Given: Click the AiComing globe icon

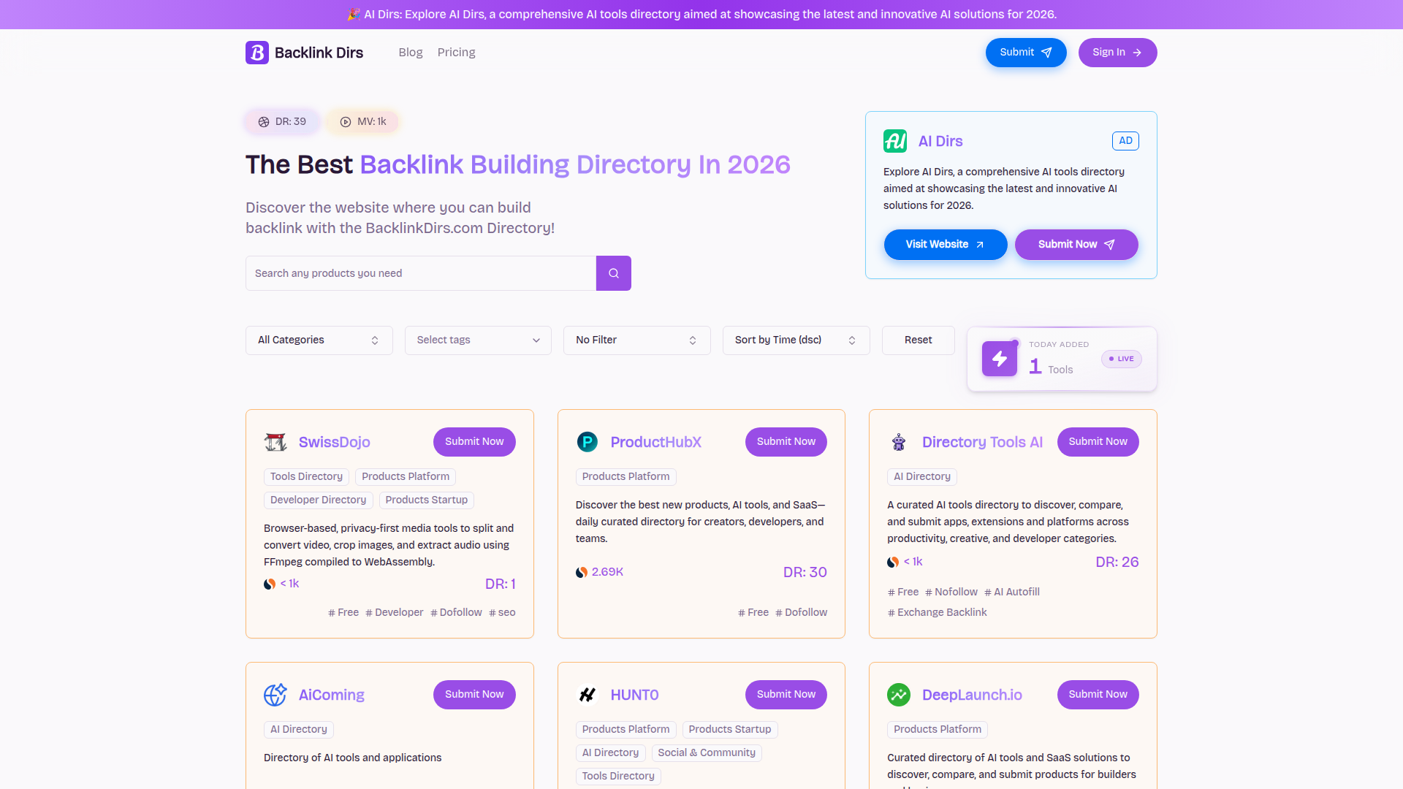Looking at the screenshot, I should (275, 695).
